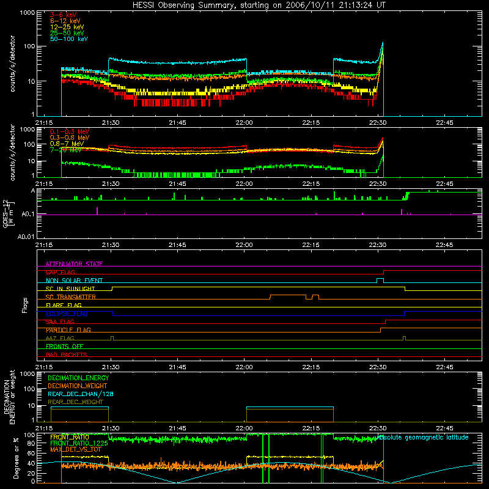This screenshot has width=489, height=489.
Task: Select the SC_TRANSMITTER flag label
Action: (x=71, y=297)
